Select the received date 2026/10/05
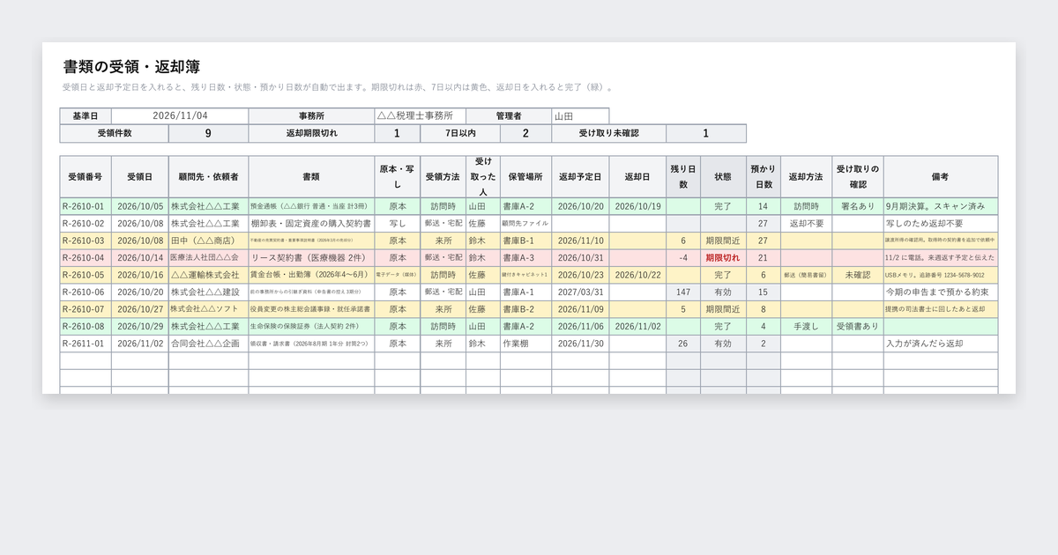Viewport: 1058px width, 555px height. pos(140,206)
